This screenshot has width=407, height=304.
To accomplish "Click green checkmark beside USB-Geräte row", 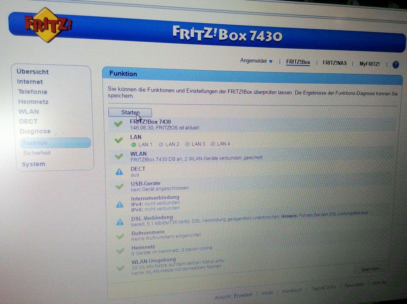I will 119,187.
